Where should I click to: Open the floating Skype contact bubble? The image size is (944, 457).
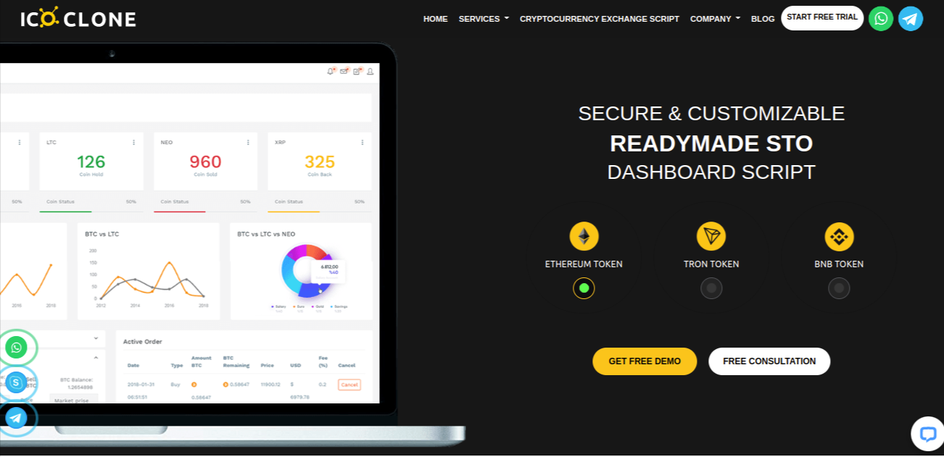pos(16,382)
